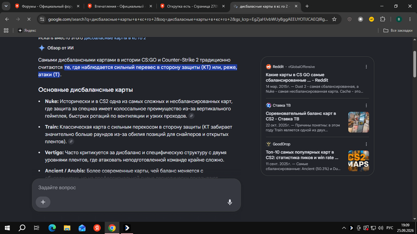Open the Chrome profile avatar B
This screenshot has height=234, width=417.
coord(399,19)
